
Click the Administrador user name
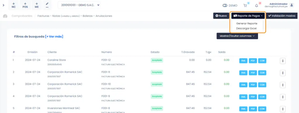tap(278, 4)
